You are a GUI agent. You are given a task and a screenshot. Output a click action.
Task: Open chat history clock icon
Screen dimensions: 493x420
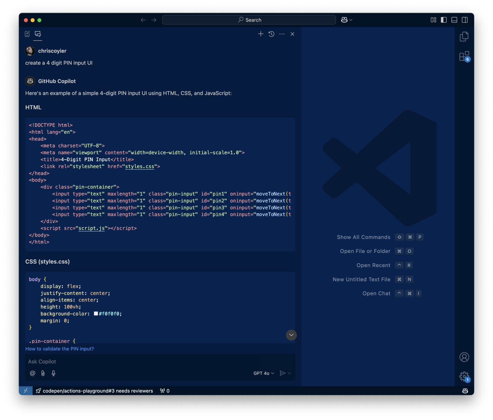271,34
